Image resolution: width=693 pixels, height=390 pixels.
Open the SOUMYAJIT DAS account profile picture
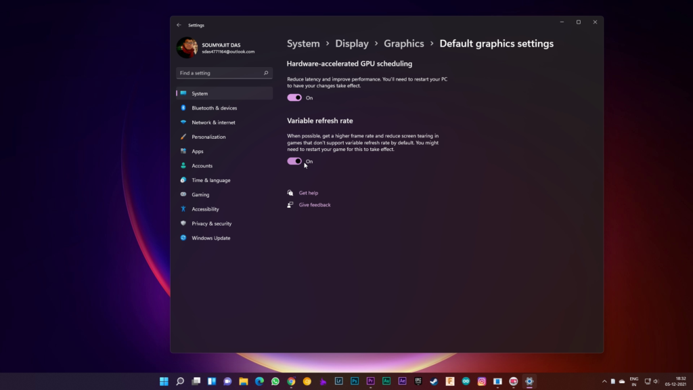tap(187, 48)
